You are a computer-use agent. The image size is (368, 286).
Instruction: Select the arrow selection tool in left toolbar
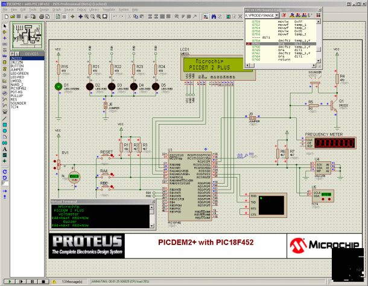(5, 27)
